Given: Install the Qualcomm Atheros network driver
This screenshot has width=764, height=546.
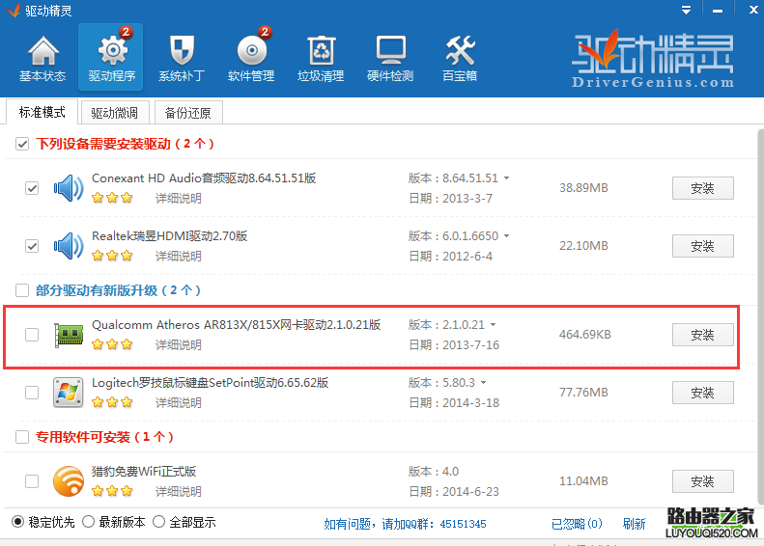Looking at the screenshot, I should click(702, 335).
